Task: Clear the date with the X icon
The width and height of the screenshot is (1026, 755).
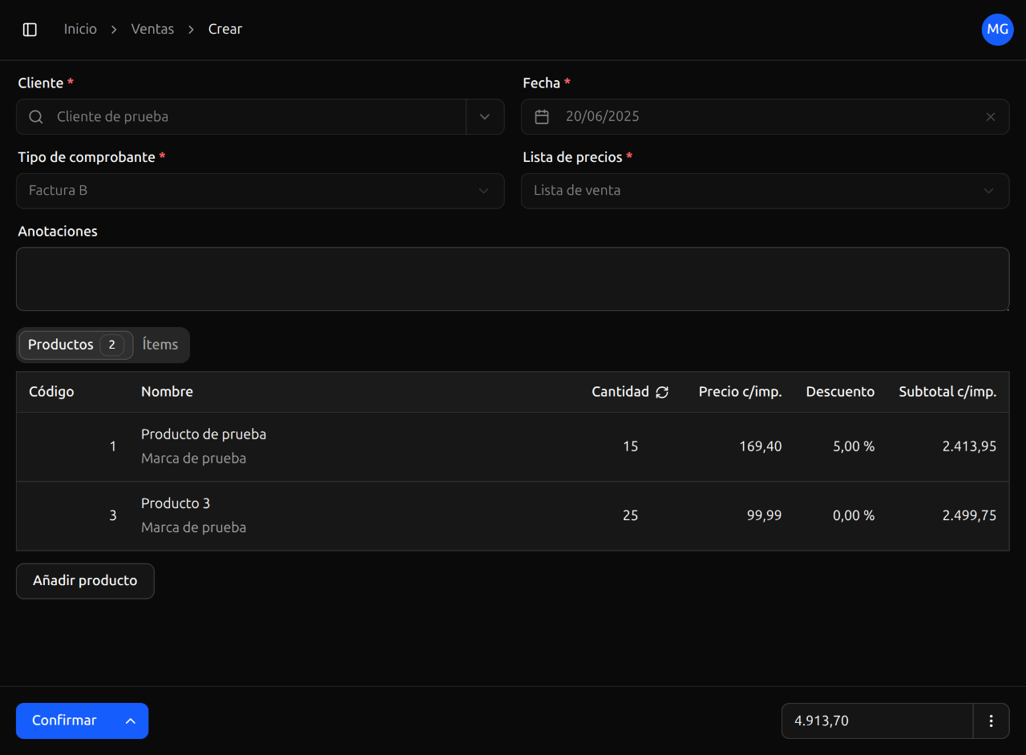Action: click(991, 117)
